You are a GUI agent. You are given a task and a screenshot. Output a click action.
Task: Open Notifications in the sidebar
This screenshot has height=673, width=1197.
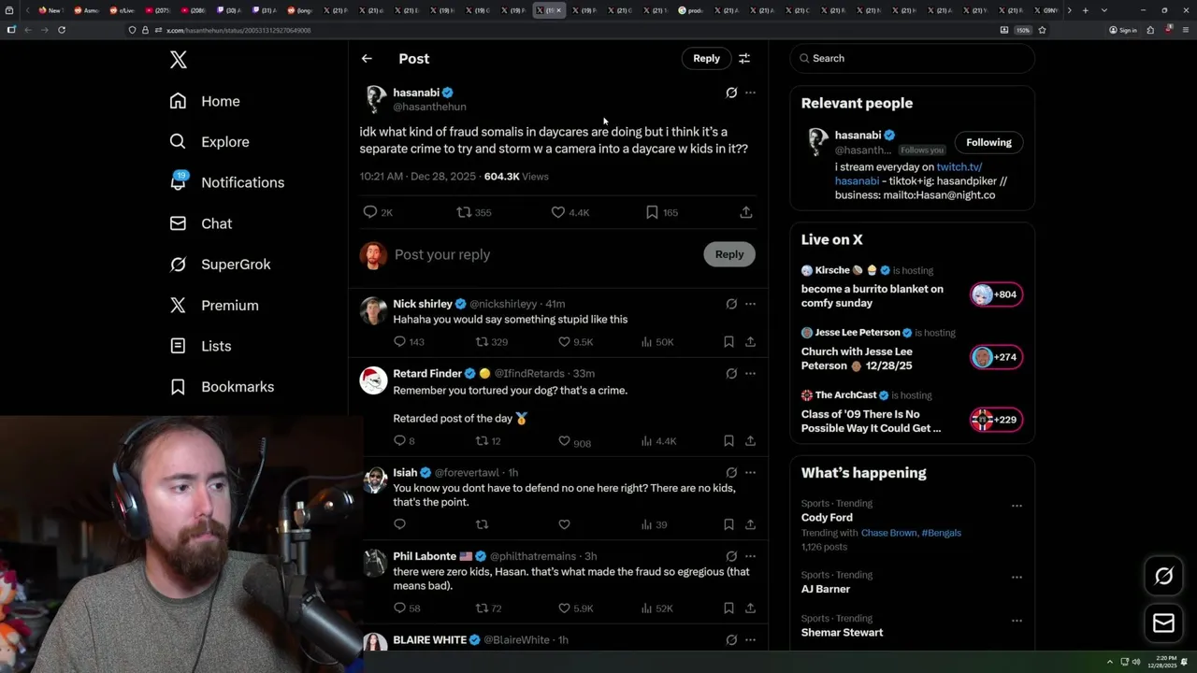[227, 182]
